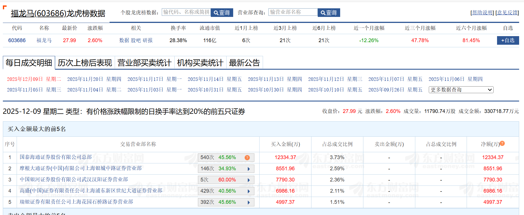Select date 2025年12月09日 星期二
The image size is (524, 215).
[34, 79]
